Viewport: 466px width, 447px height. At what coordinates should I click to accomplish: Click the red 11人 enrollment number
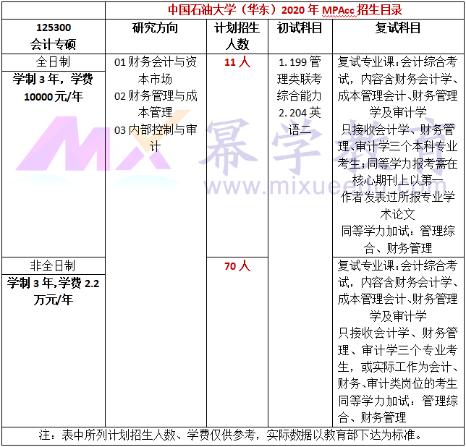point(237,62)
